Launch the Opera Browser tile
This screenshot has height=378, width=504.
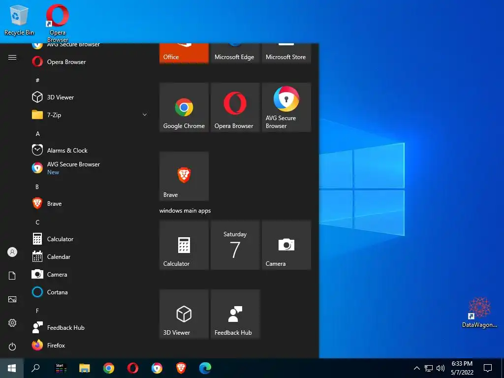[235, 107]
